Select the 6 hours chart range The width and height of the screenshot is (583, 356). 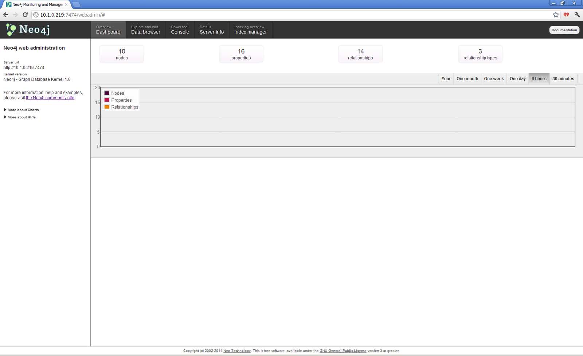click(539, 79)
